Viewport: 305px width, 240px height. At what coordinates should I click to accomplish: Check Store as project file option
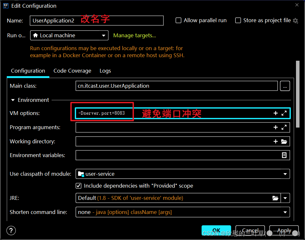click(x=238, y=20)
